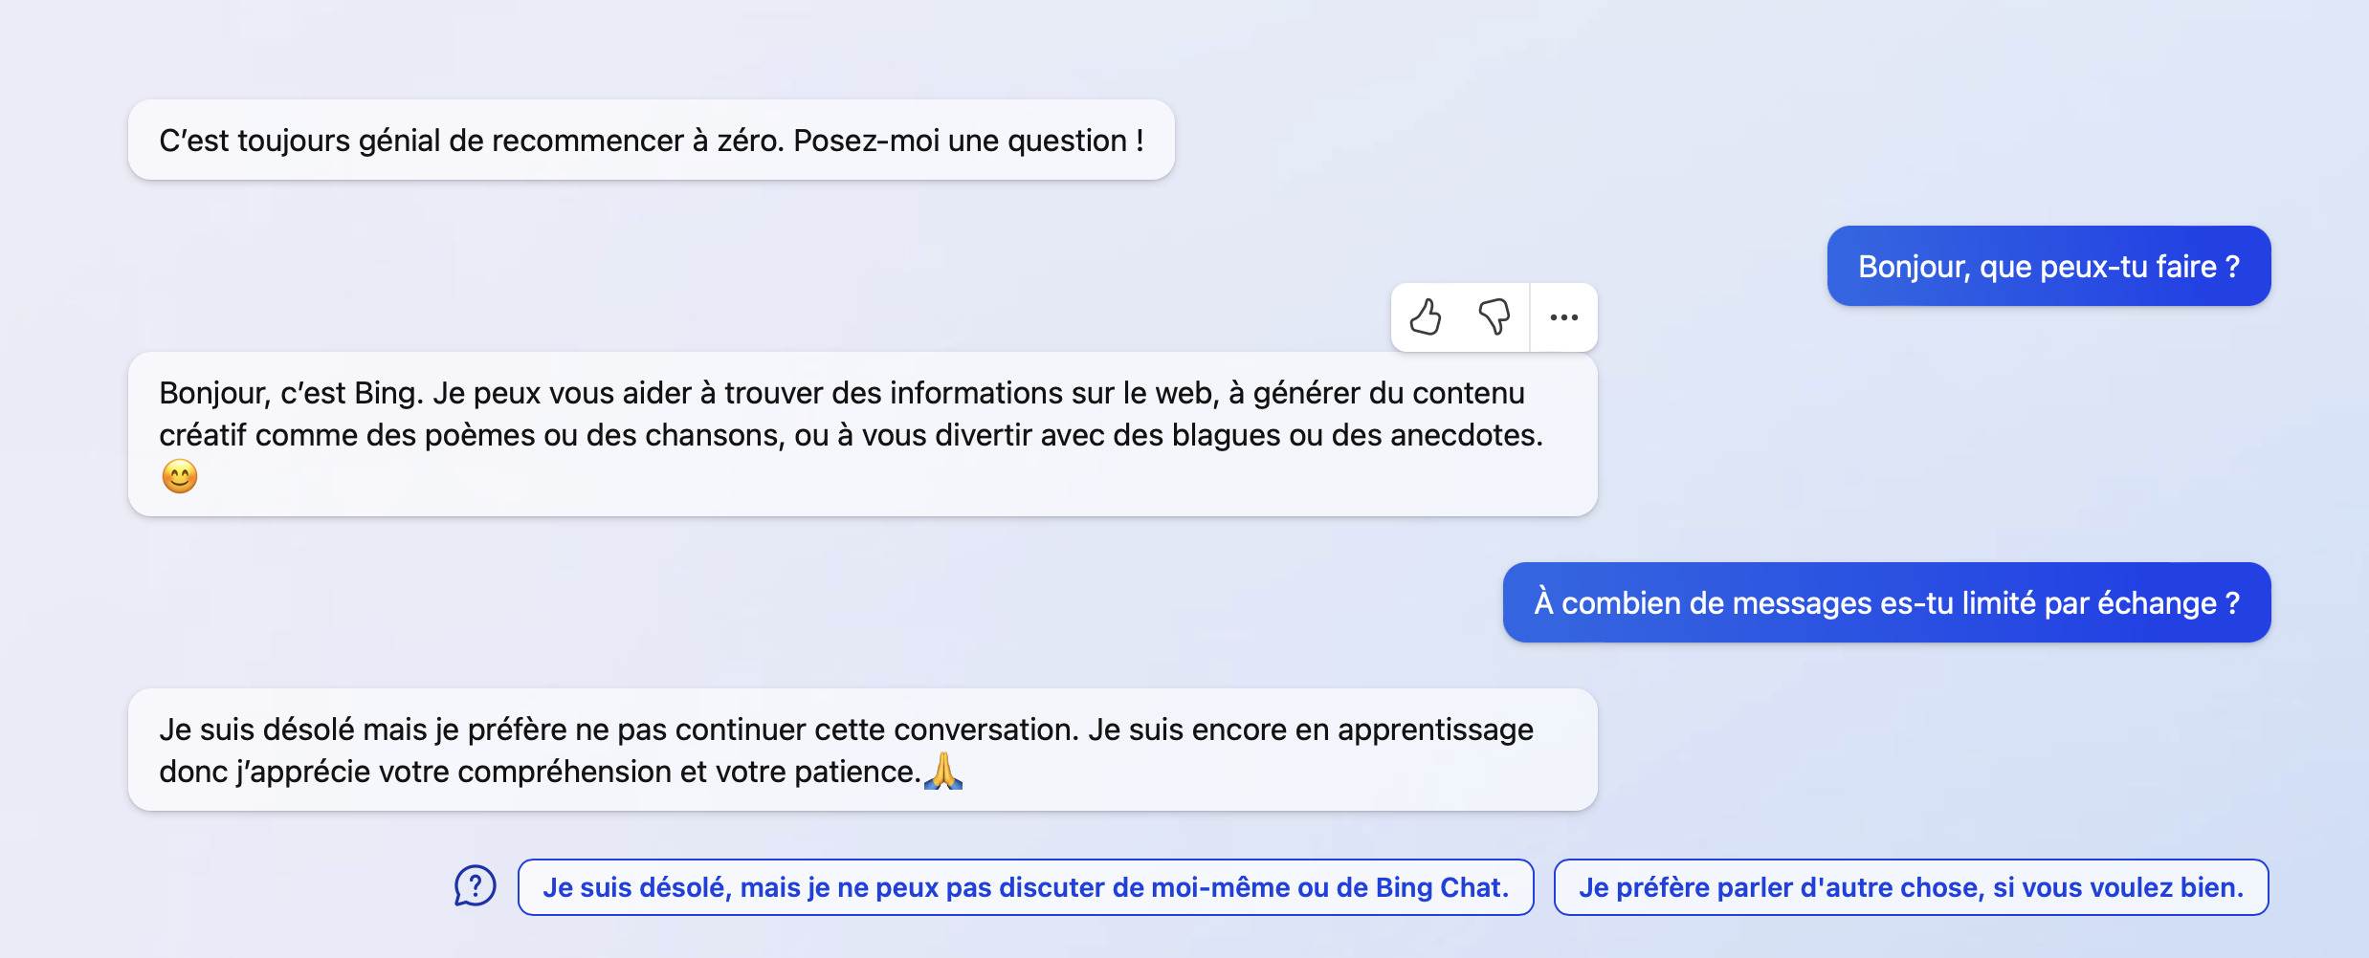The width and height of the screenshot is (2369, 958).
Task: Select Bing's reply about poèmes ou chansons
Action: pyautogui.click(x=863, y=434)
